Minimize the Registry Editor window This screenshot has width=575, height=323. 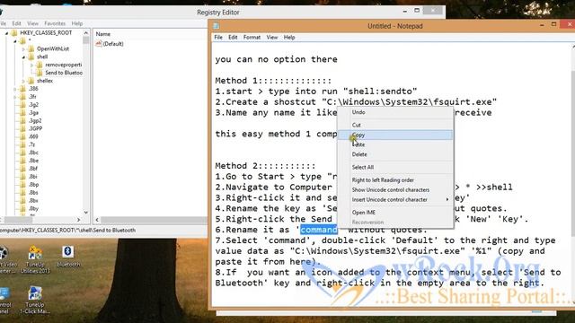405,11
